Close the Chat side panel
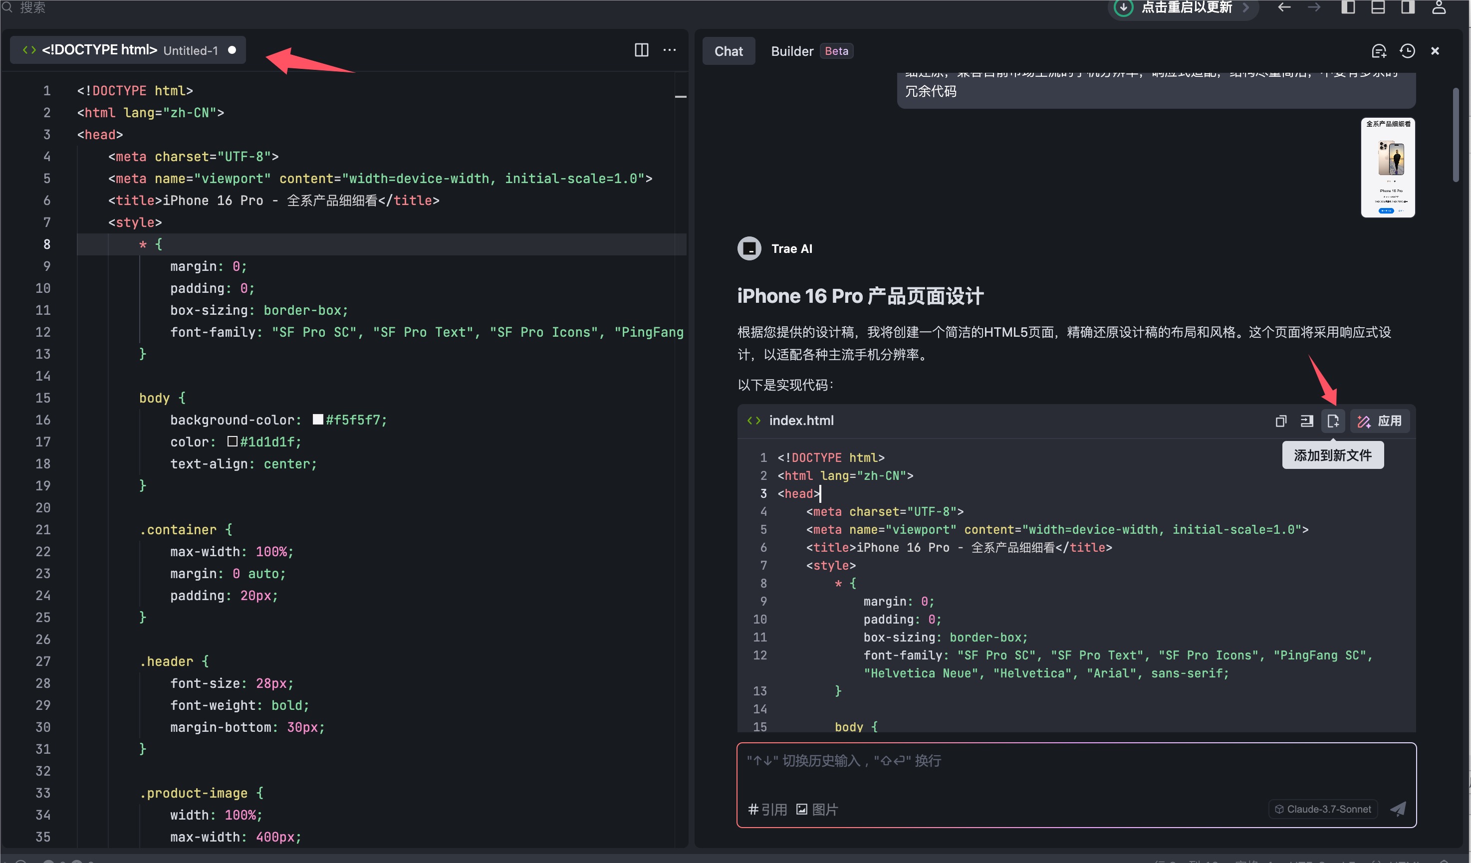 tap(1435, 51)
